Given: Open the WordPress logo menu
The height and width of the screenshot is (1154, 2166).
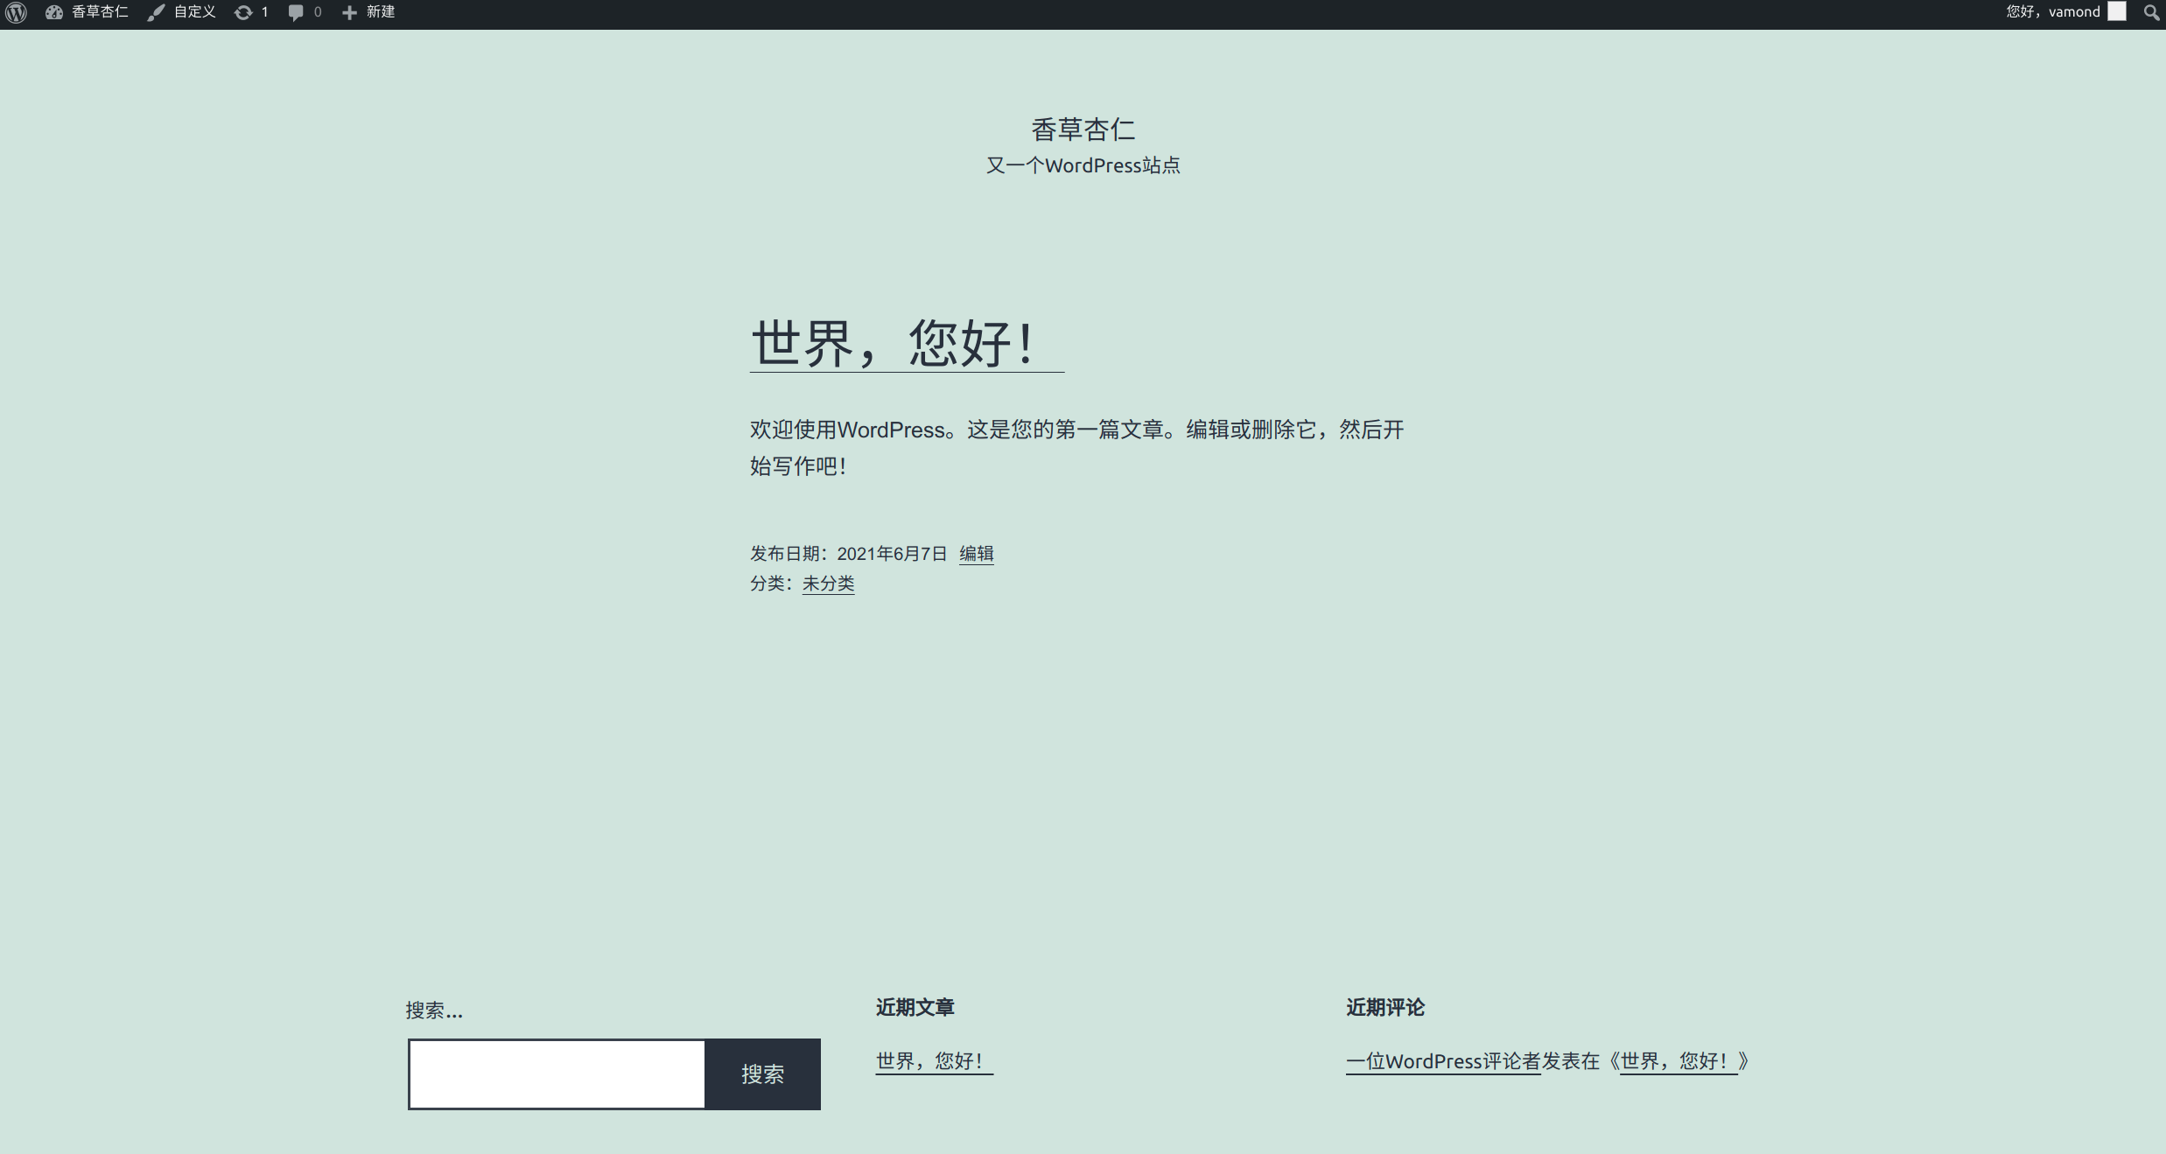Looking at the screenshot, I should tap(16, 12).
